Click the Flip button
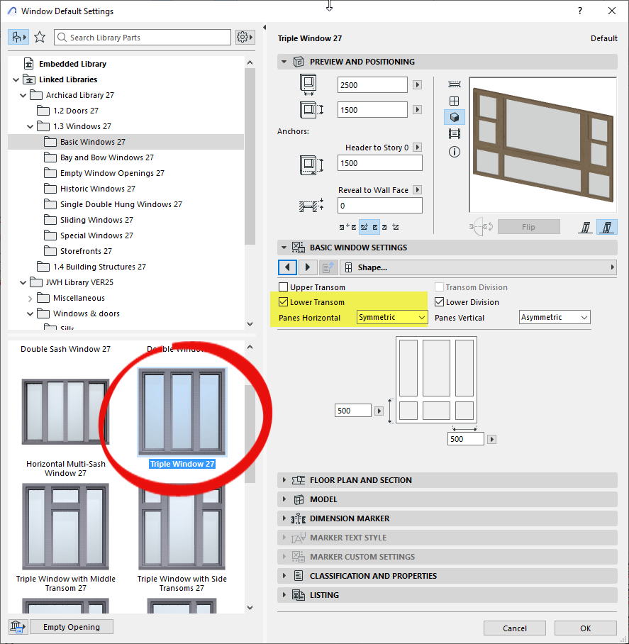629x644 pixels. pos(528,227)
